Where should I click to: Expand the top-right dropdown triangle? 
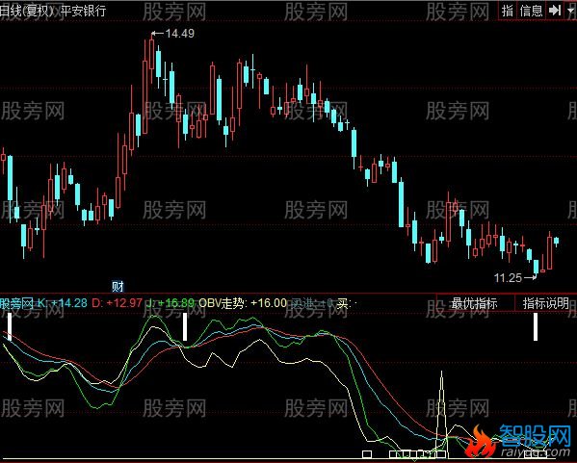(x=570, y=11)
